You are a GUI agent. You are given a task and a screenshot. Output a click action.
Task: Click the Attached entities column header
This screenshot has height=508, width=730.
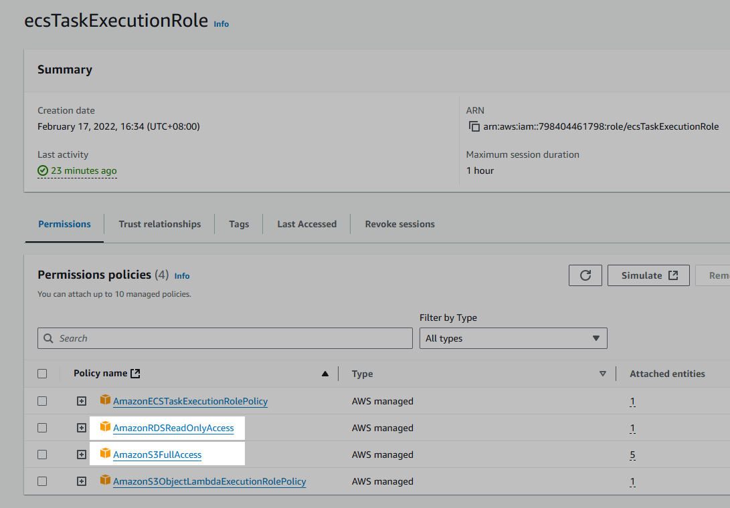[x=667, y=374]
